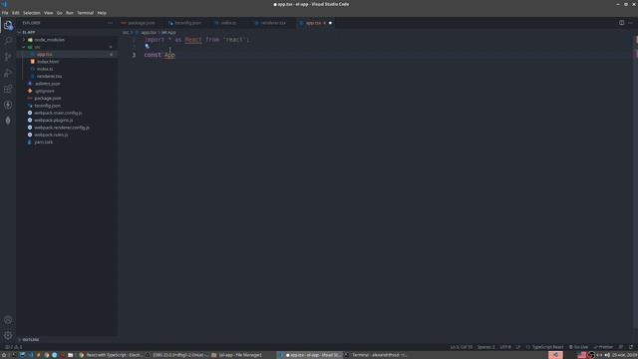Switch to the index.ts editor tab
This screenshot has height=359, width=638.
coord(228,23)
